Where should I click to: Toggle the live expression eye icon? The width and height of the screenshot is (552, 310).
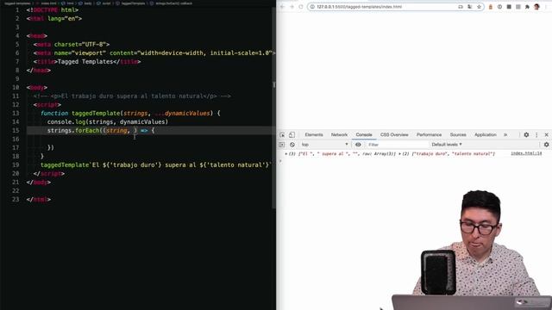[358, 145]
